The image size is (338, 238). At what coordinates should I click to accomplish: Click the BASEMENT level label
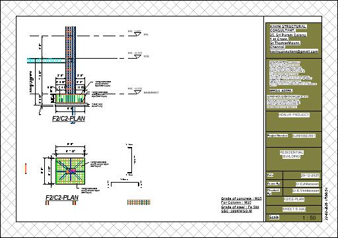point(151,93)
